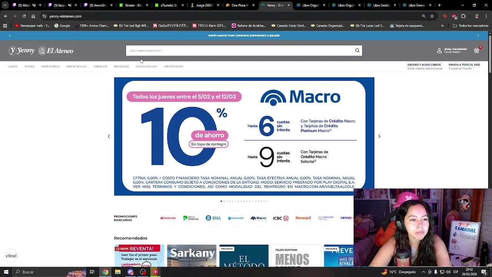492x277 pixels.
Task: Open the Newspaper nails bookmark
Action: click(x=32, y=26)
